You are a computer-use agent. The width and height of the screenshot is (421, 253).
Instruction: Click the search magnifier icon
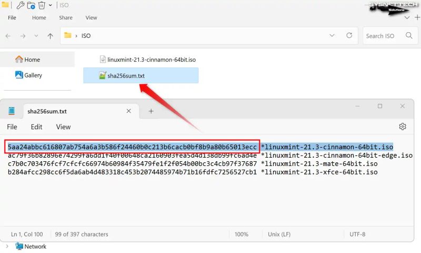pyautogui.click(x=409, y=35)
